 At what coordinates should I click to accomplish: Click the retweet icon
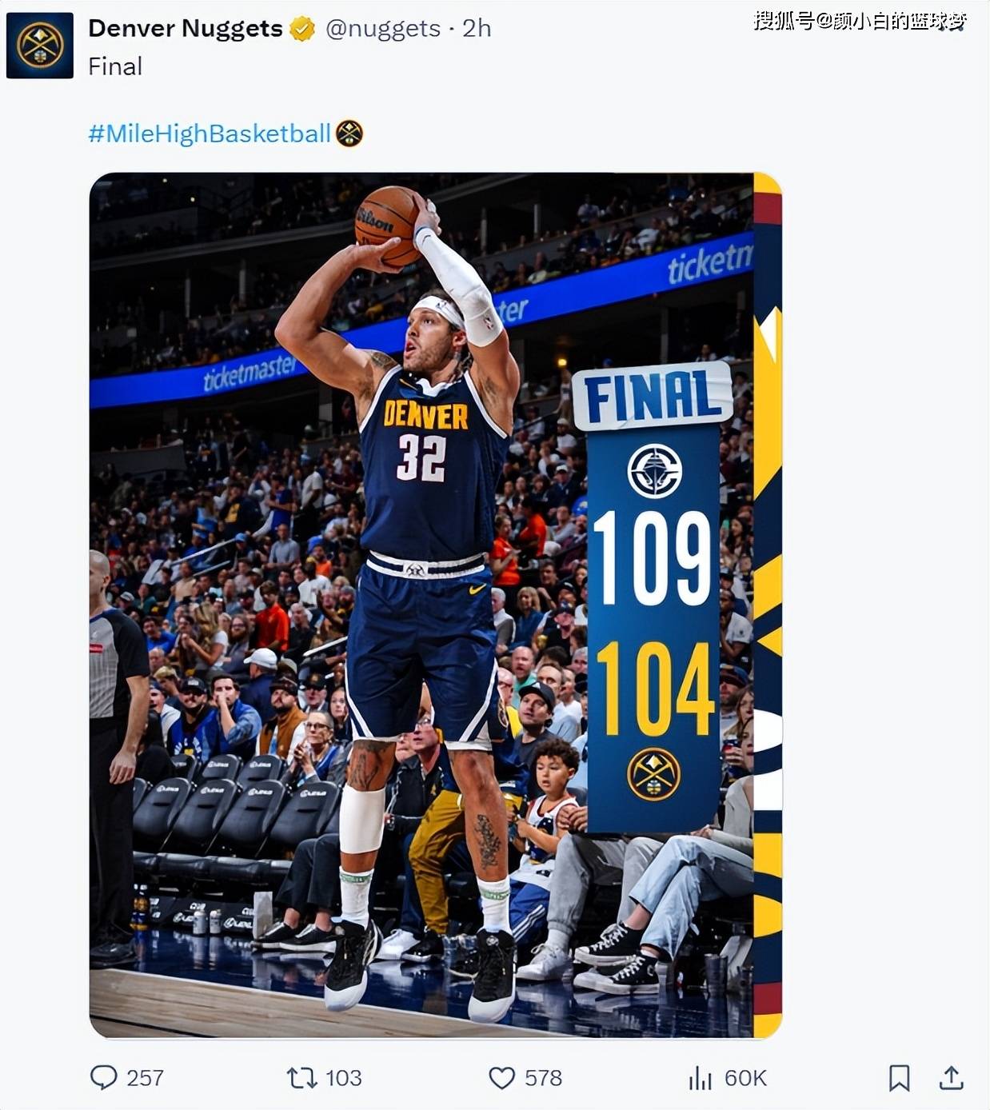coord(301,1078)
